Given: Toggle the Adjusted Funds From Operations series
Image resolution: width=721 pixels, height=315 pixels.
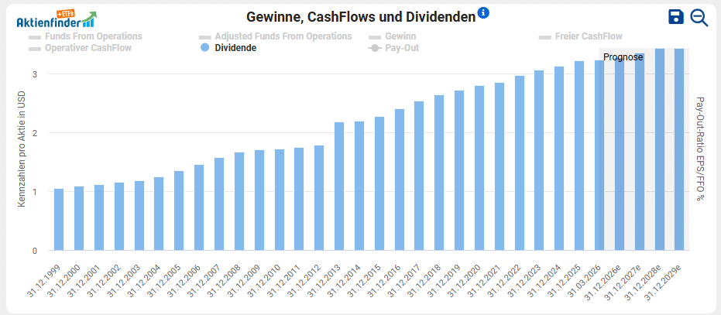Looking at the screenshot, I should [x=275, y=36].
